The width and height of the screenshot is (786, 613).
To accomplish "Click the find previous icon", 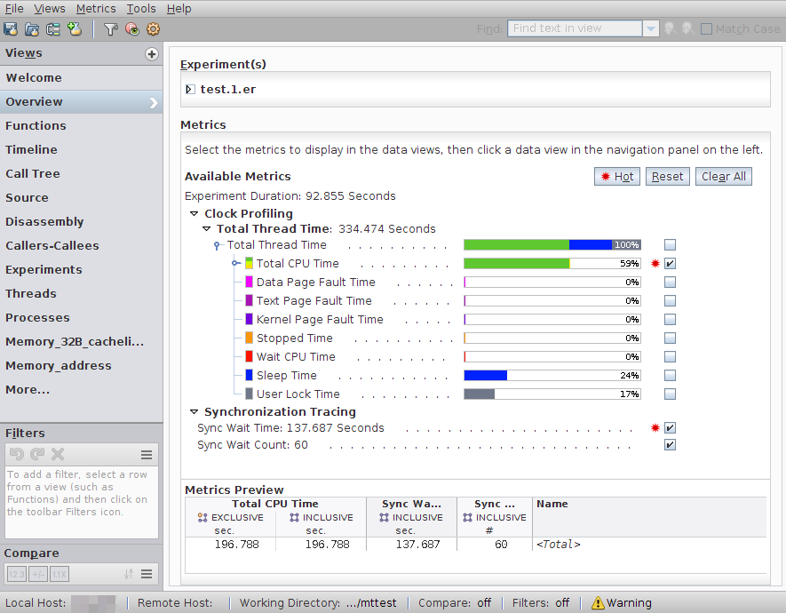I will tap(670, 28).
